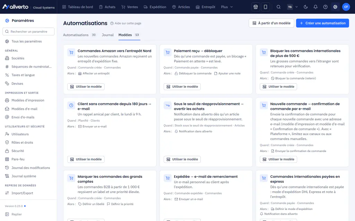Open Journal des modifications
The height and width of the screenshot is (221, 355).
(31, 168)
